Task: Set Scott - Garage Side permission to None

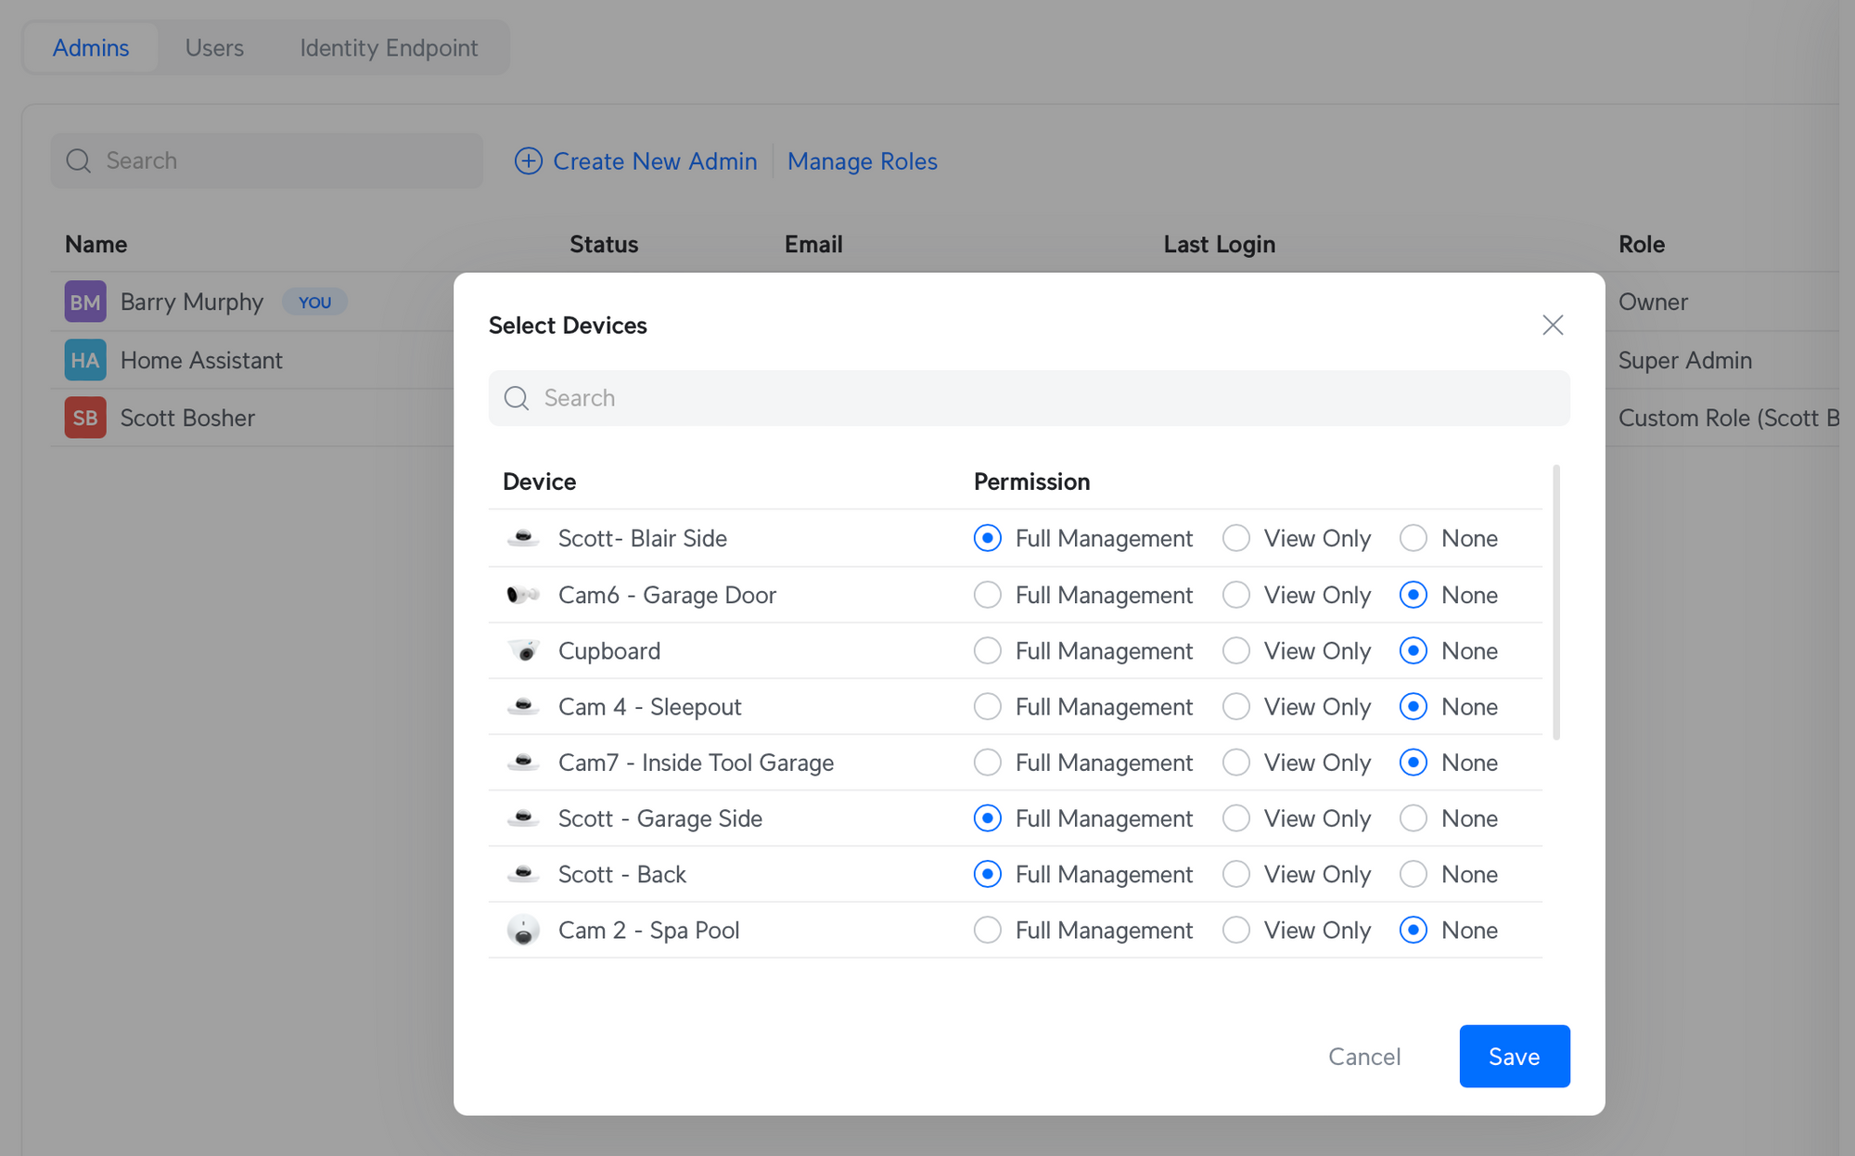Action: [x=1414, y=818]
